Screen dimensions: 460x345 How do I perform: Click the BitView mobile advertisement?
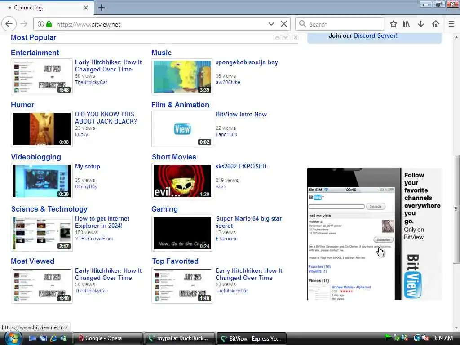click(x=374, y=234)
